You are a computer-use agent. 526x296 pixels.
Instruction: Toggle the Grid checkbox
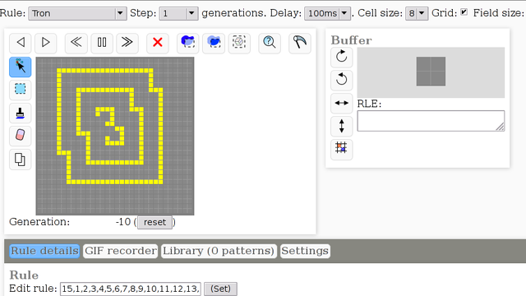click(464, 12)
